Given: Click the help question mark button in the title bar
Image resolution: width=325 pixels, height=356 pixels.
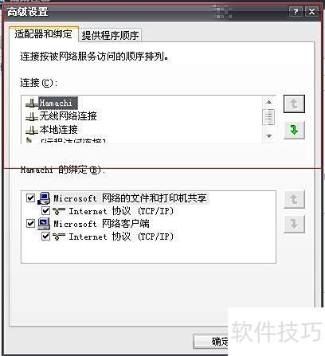Looking at the screenshot, I should pos(296,12).
